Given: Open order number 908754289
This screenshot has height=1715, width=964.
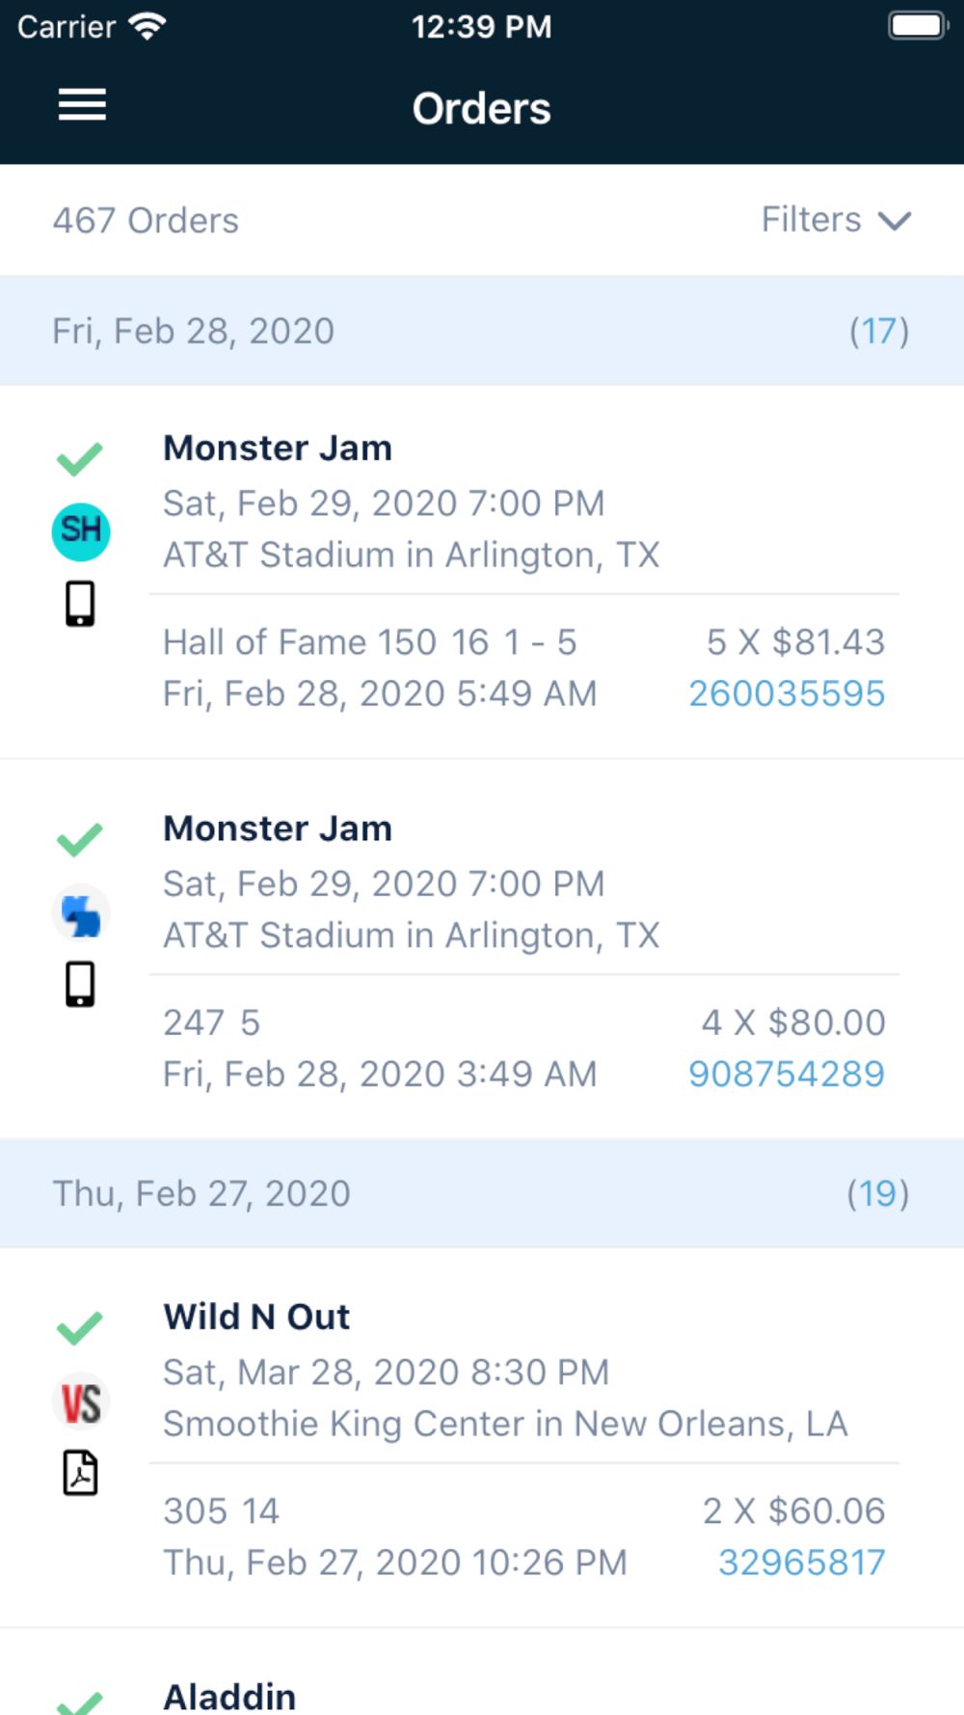Looking at the screenshot, I should click(x=787, y=1074).
